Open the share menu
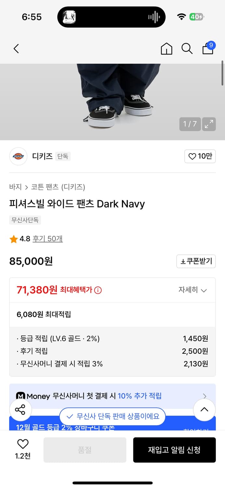The height and width of the screenshot is (489, 225). [20, 409]
